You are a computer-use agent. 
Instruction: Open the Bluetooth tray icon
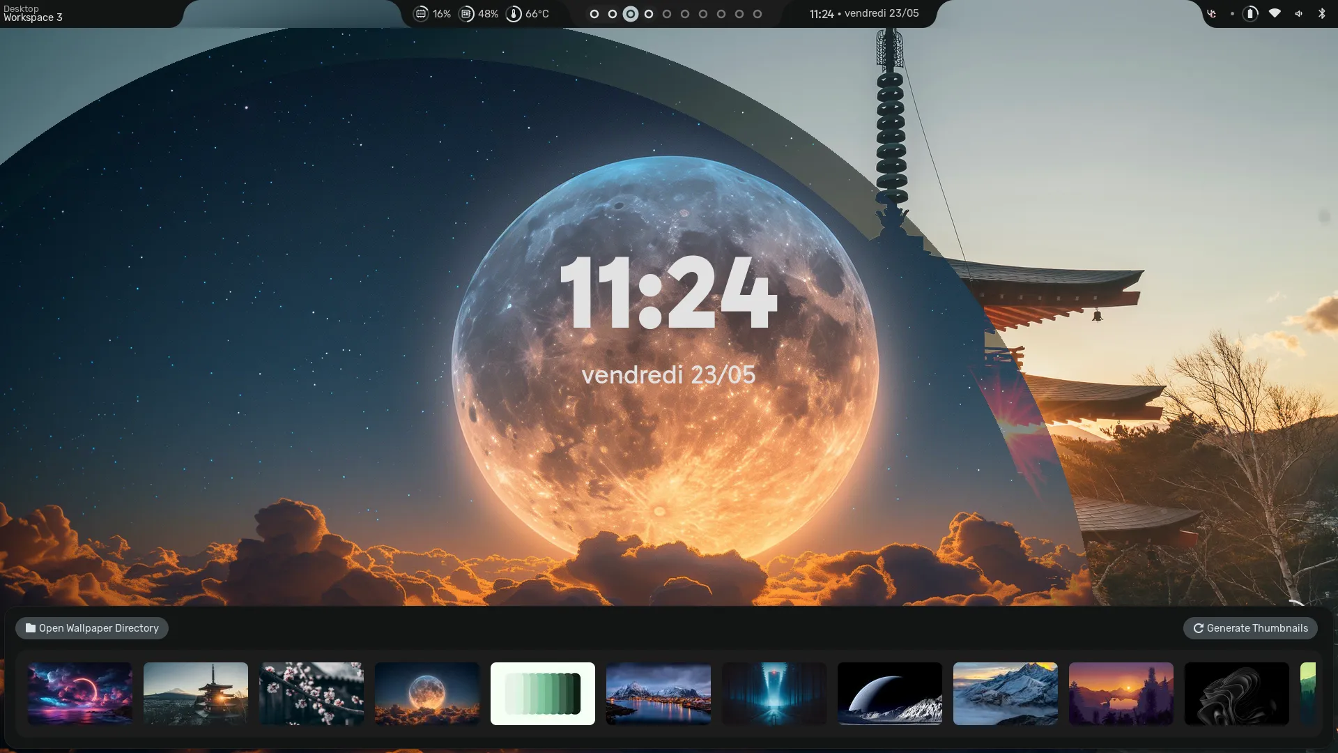(x=1322, y=13)
